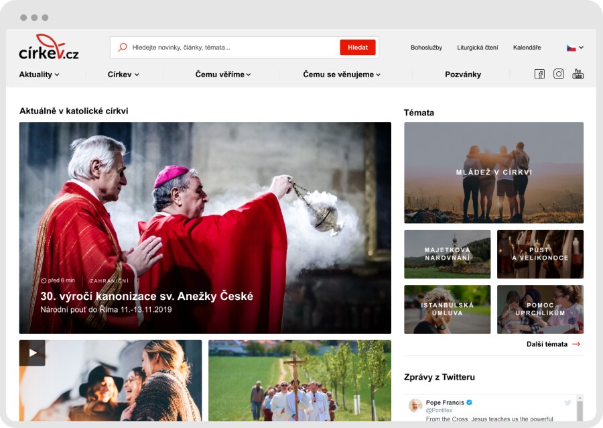603x428 pixels.
Task: Open the Pomoc uprchlíkům topic tile
Action: pos(540,309)
